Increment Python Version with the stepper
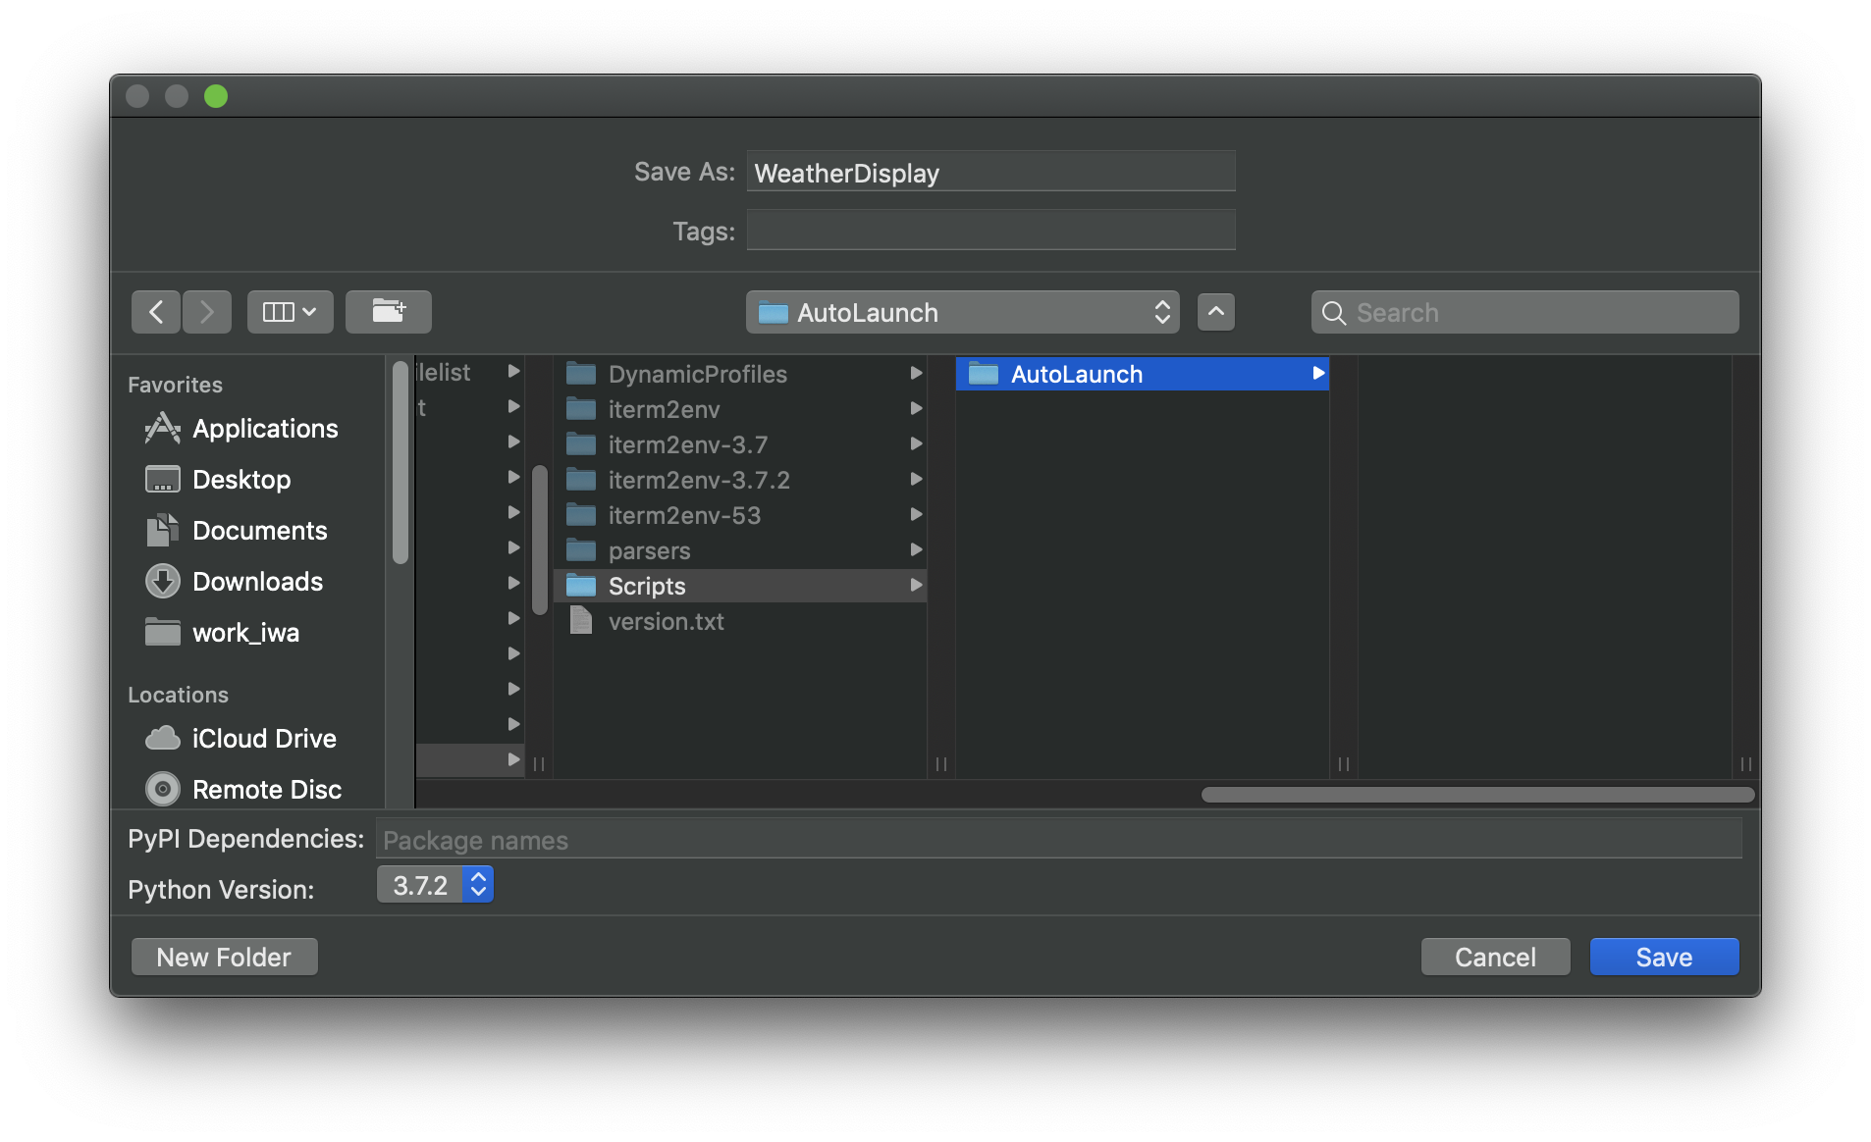Viewport: 1871px width, 1142px height. 478,876
